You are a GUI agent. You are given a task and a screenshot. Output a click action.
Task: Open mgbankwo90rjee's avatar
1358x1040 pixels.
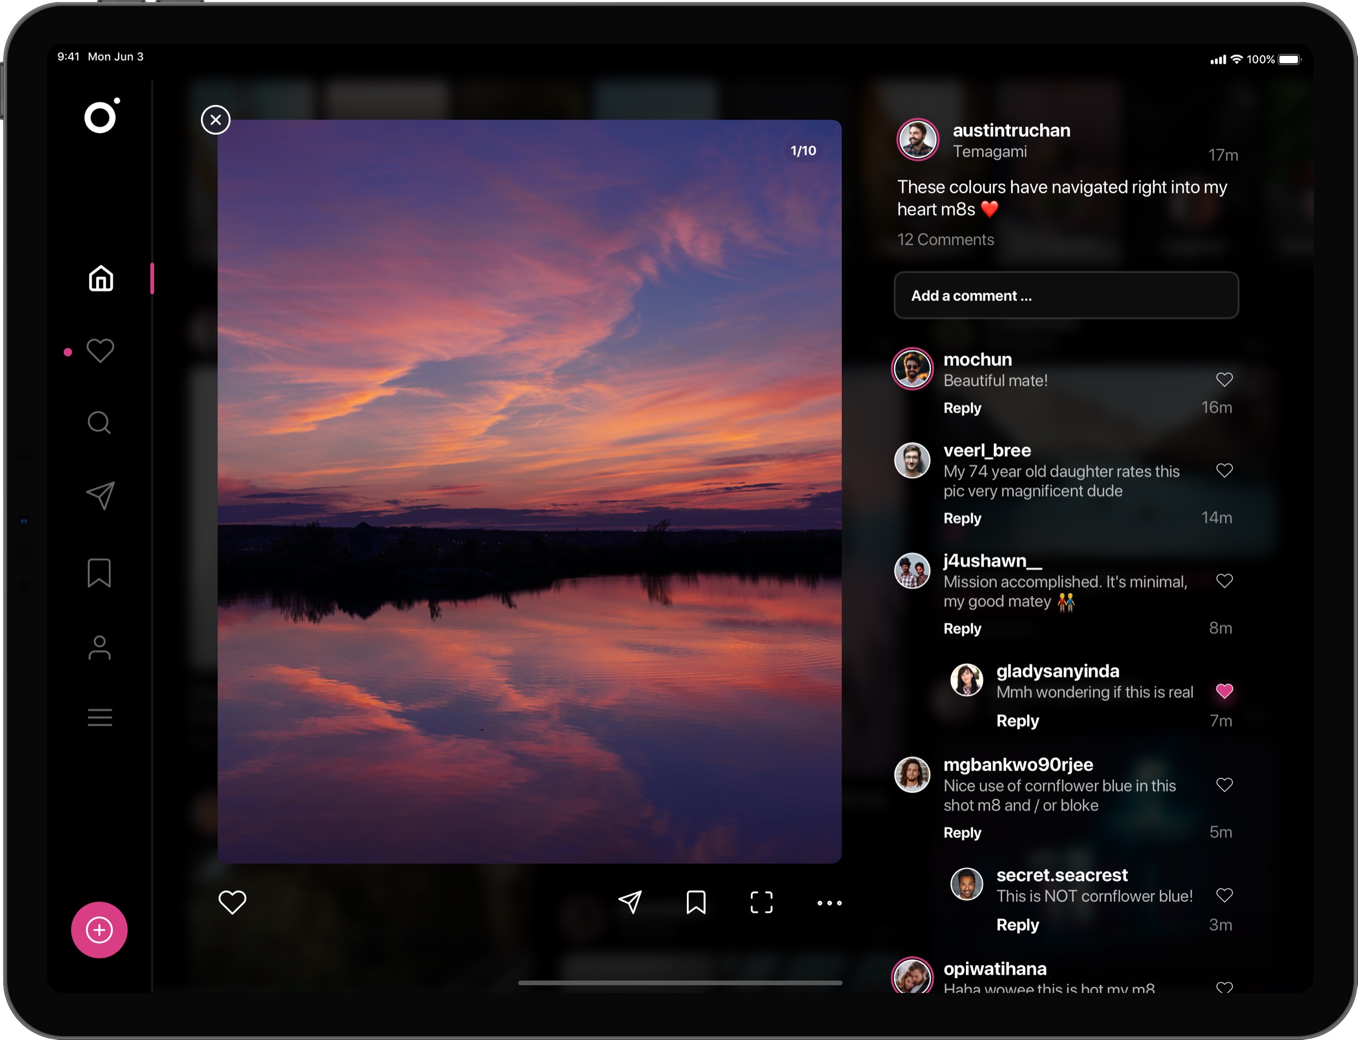coord(911,775)
